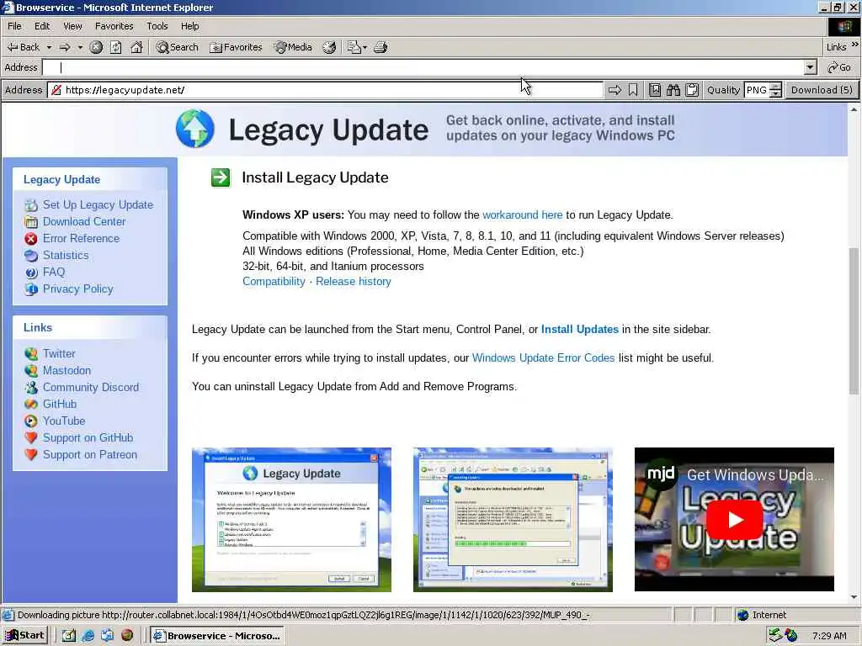This screenshot has width=862, height=646.
Task: Open Set Up Legacy Update sidebar link
Action: (x=98, y=205)
